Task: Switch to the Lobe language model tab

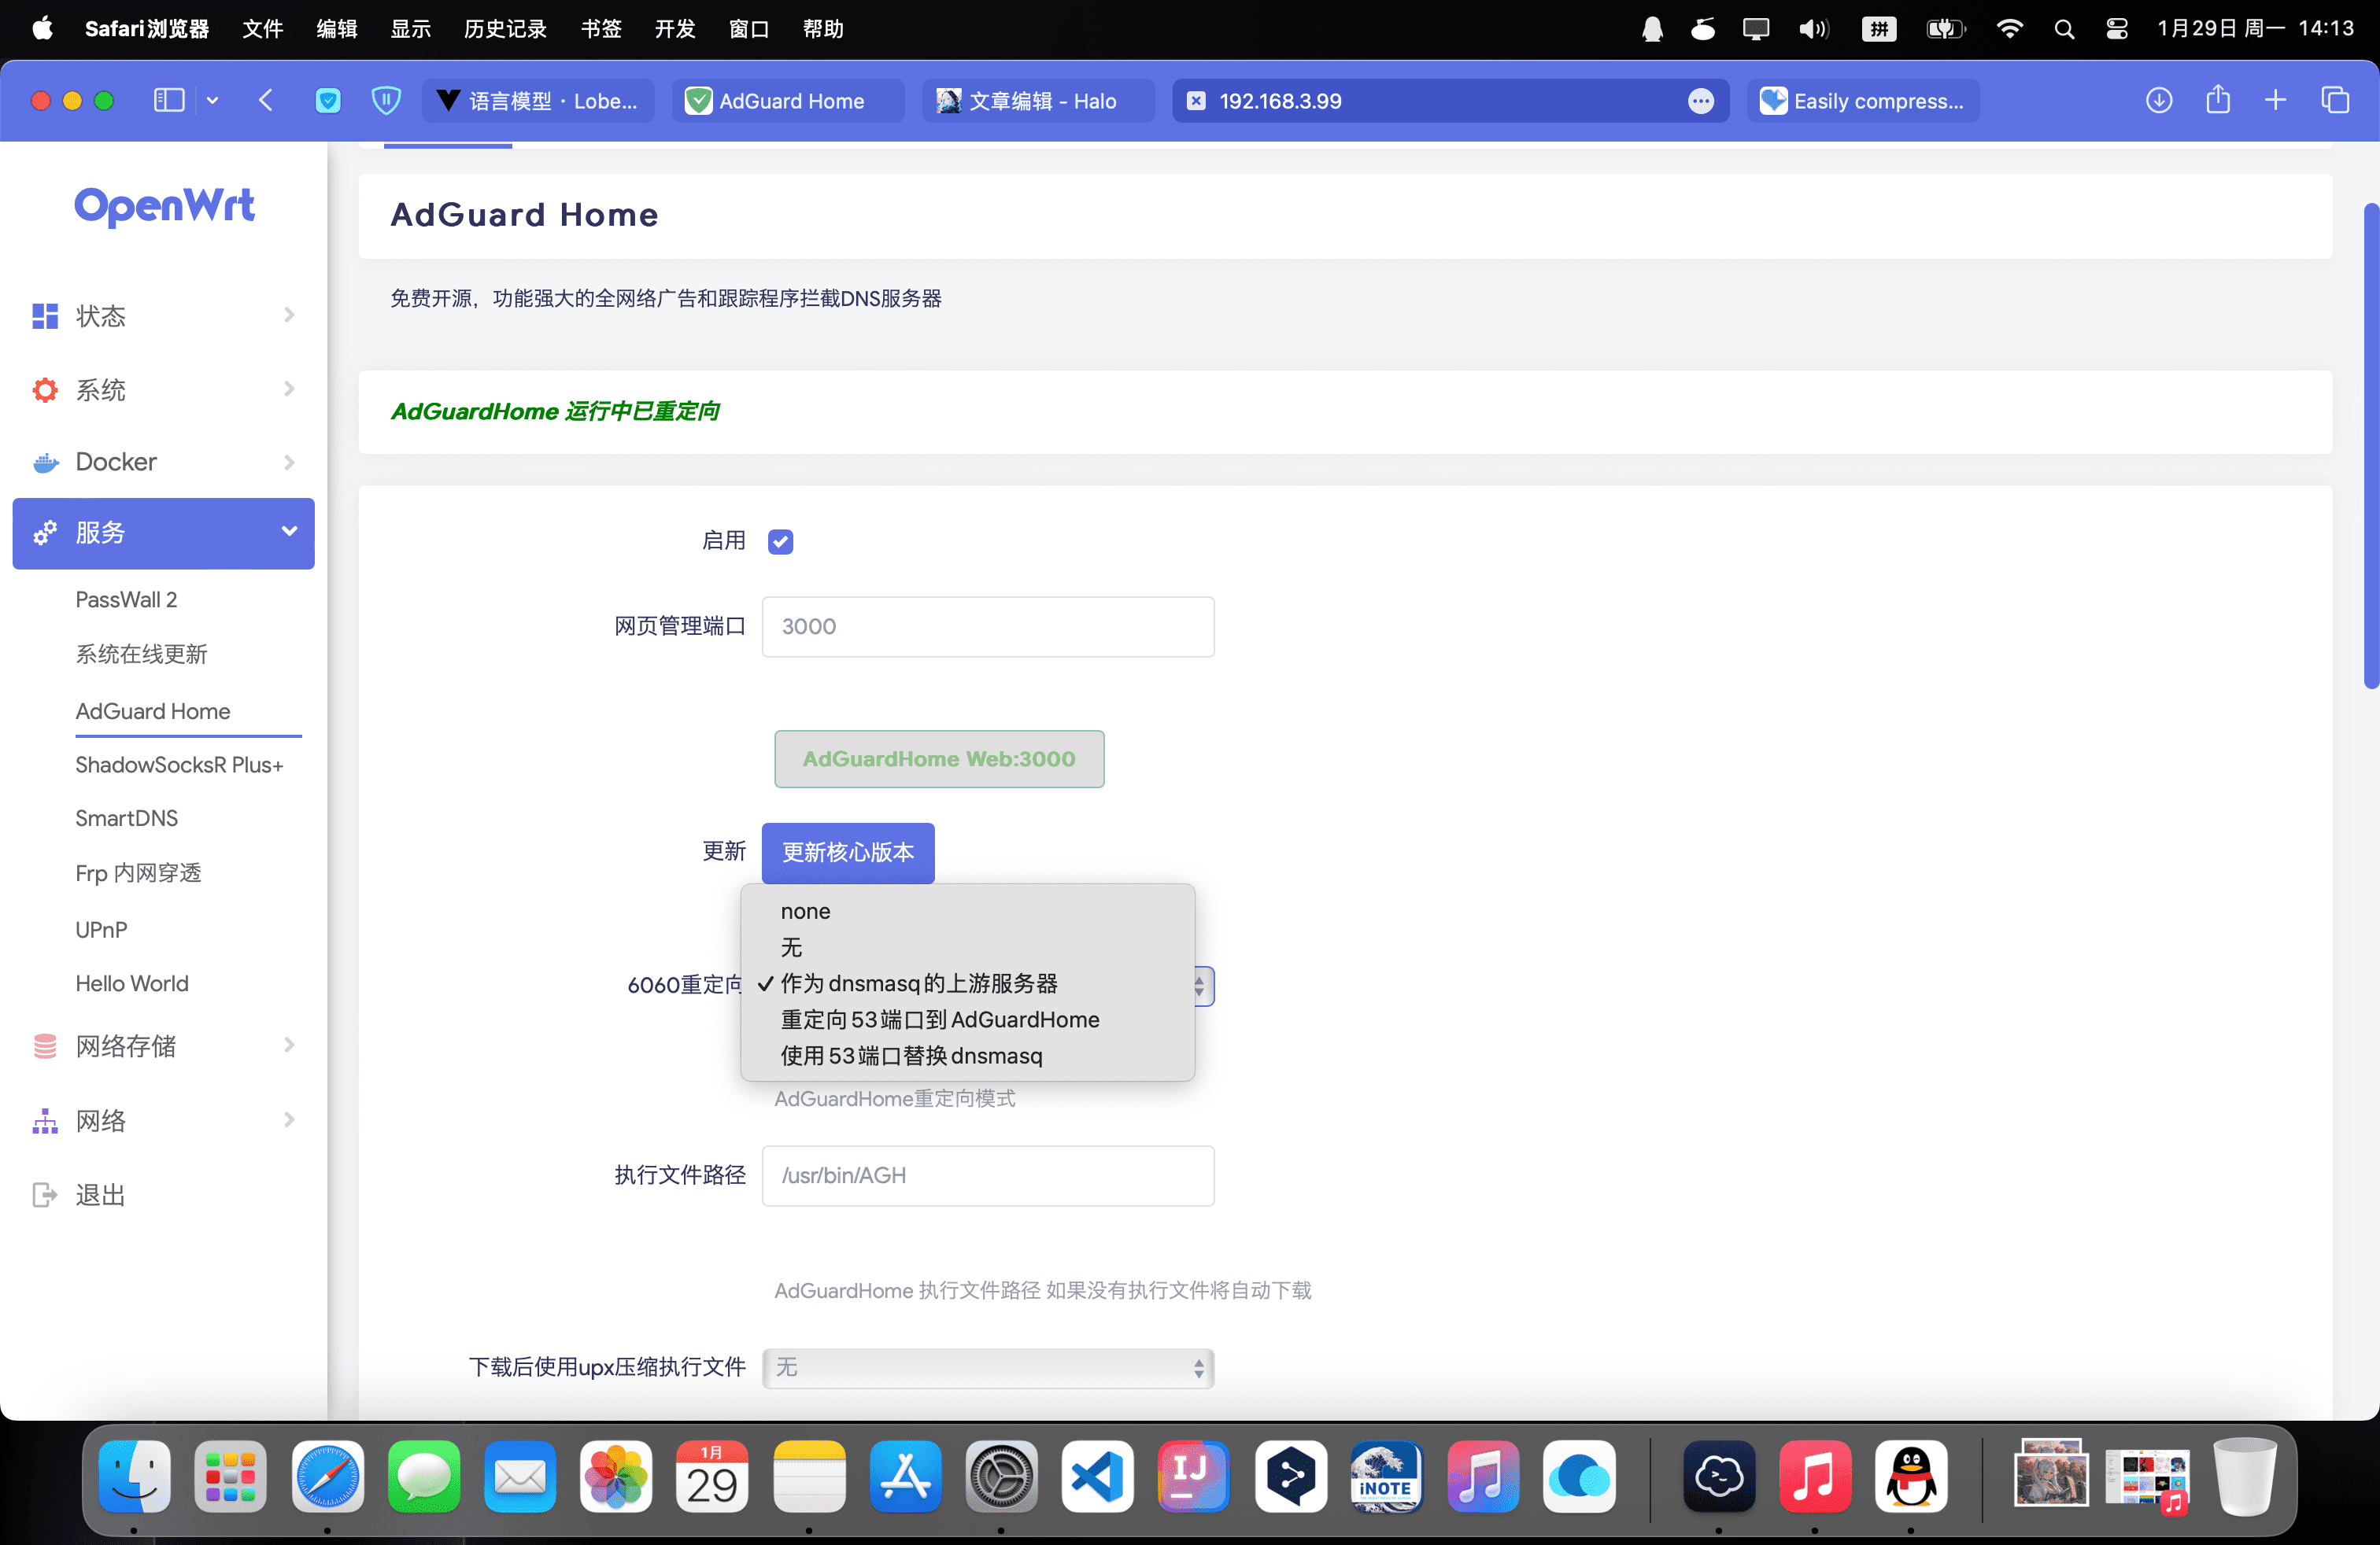Action: point(538,101)
